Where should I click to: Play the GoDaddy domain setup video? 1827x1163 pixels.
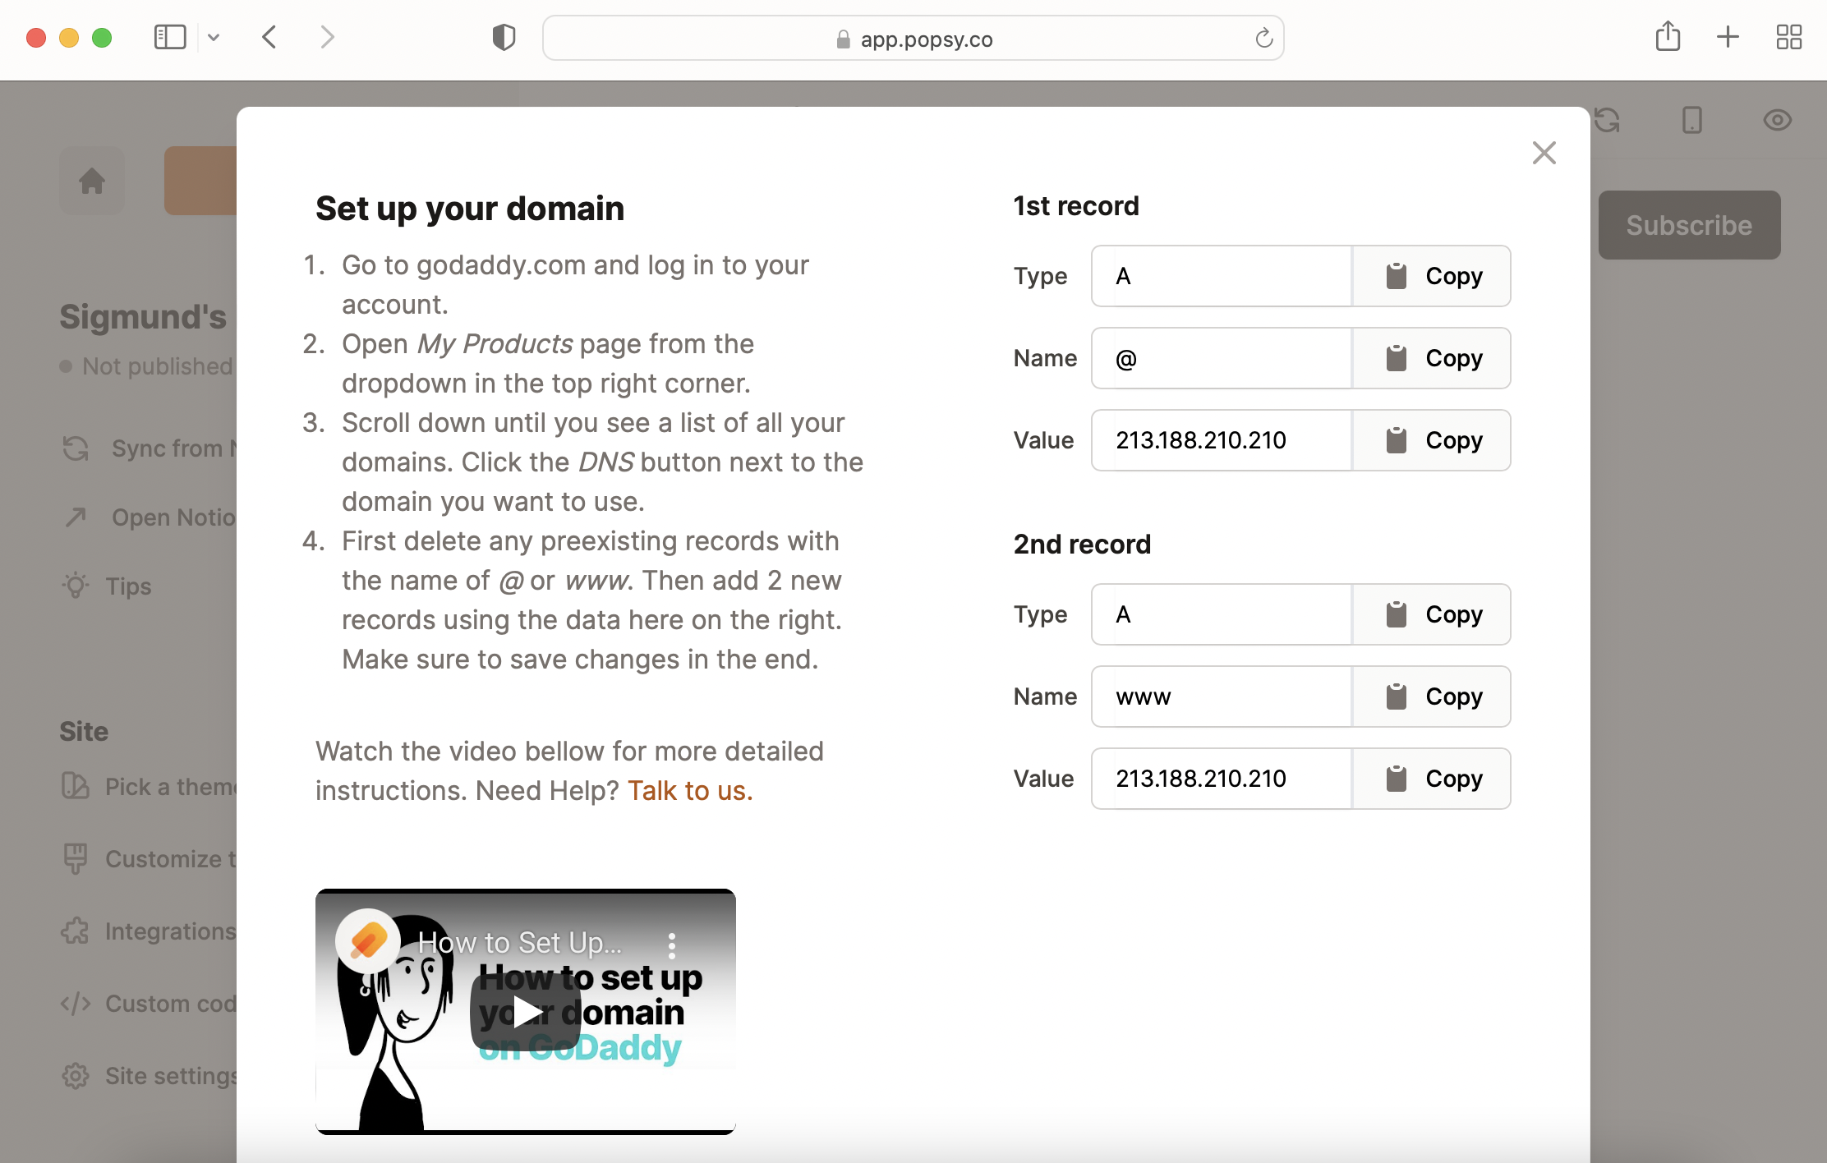[x=526, y=1012]
